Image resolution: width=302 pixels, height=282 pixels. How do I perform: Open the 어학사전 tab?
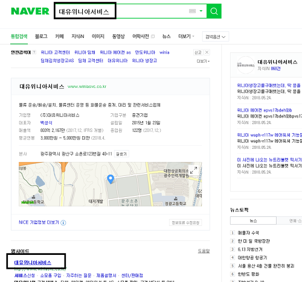coord(141,36)
